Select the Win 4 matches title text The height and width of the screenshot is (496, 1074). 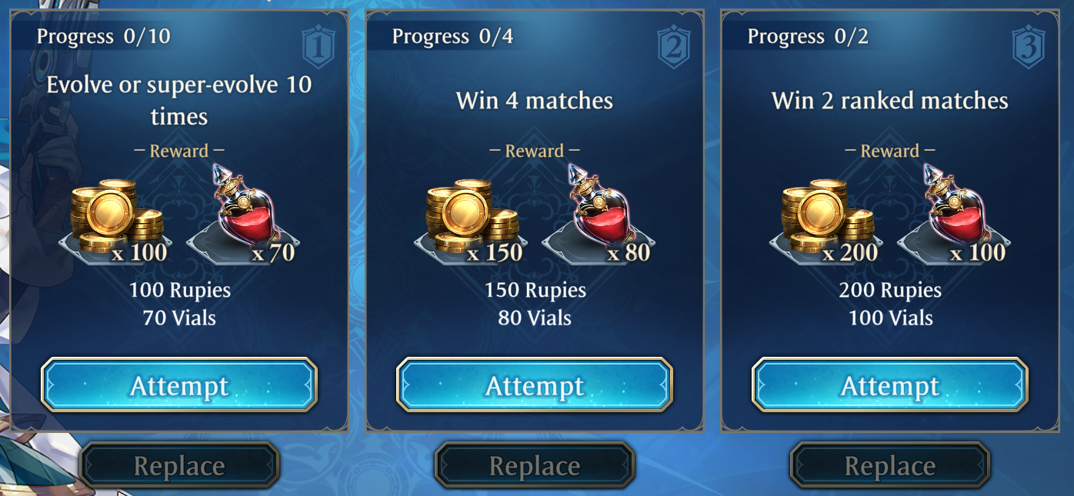535,101
